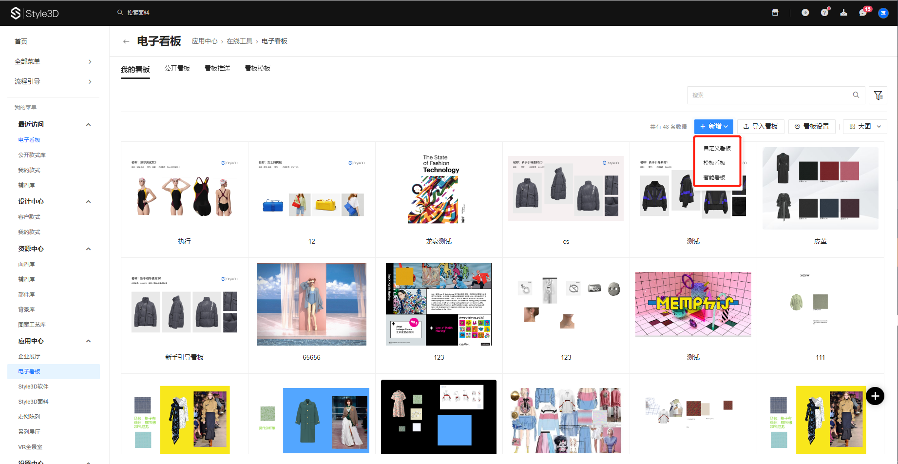Open messages with 15 badge
The image size is (898, 464).
863,13
